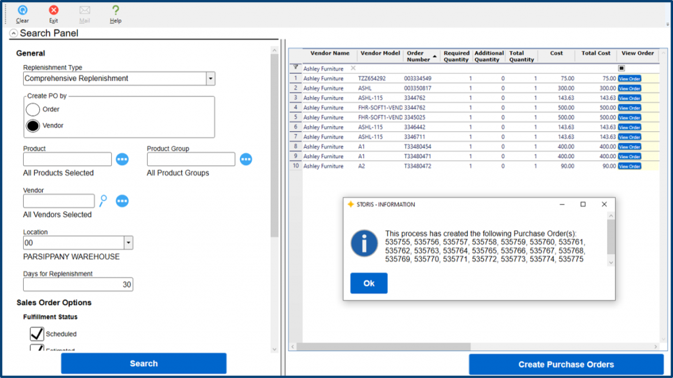Click View Order for model ASHL-115 order 3344762
The width and height of the screenshot is (673, 378).
630,98
